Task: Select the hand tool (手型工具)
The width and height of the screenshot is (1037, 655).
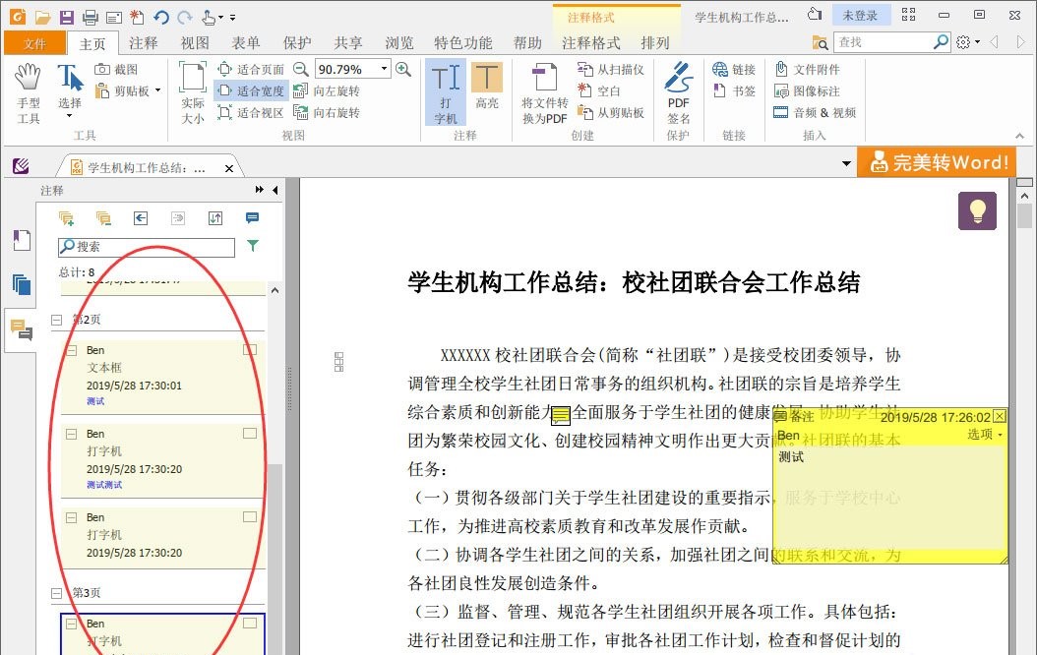Action: pos(28,89)
